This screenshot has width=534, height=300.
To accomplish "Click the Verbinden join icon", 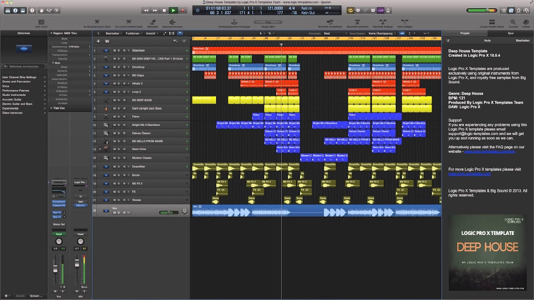I will point(152,22).
